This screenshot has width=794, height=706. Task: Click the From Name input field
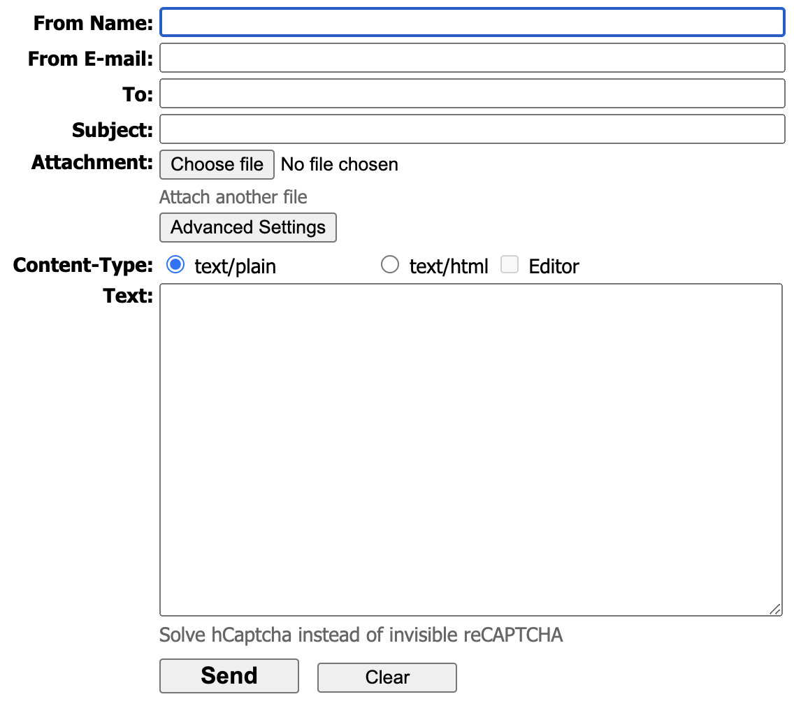pos(472,22)
